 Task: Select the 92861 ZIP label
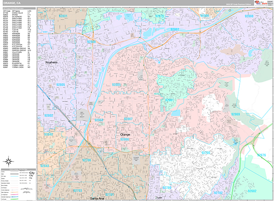(x=169, y=100)
